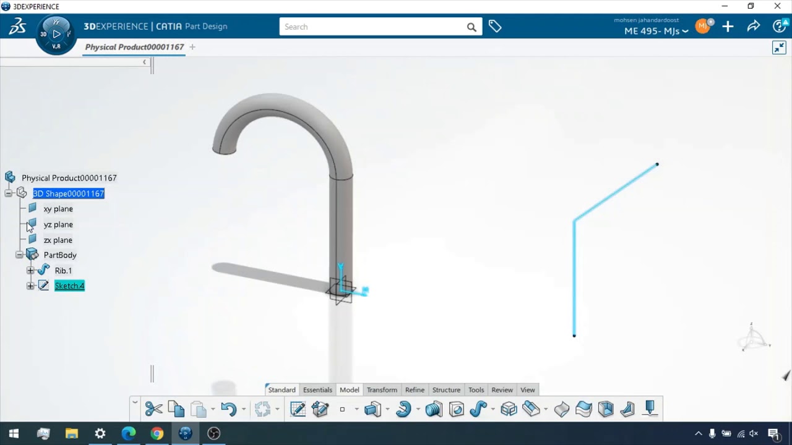Open the Edge Fillet dropdown arrow
The image size is (792, 445).
click(x=545, y=409)
